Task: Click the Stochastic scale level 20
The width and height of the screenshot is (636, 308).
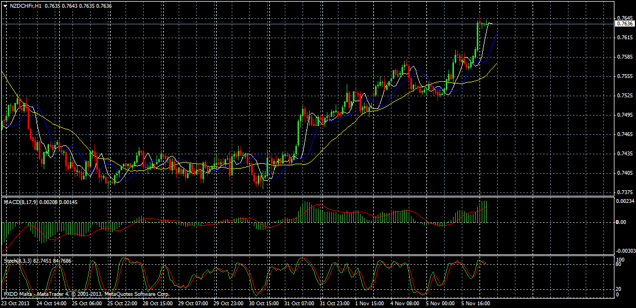Action: click(620, 289)
